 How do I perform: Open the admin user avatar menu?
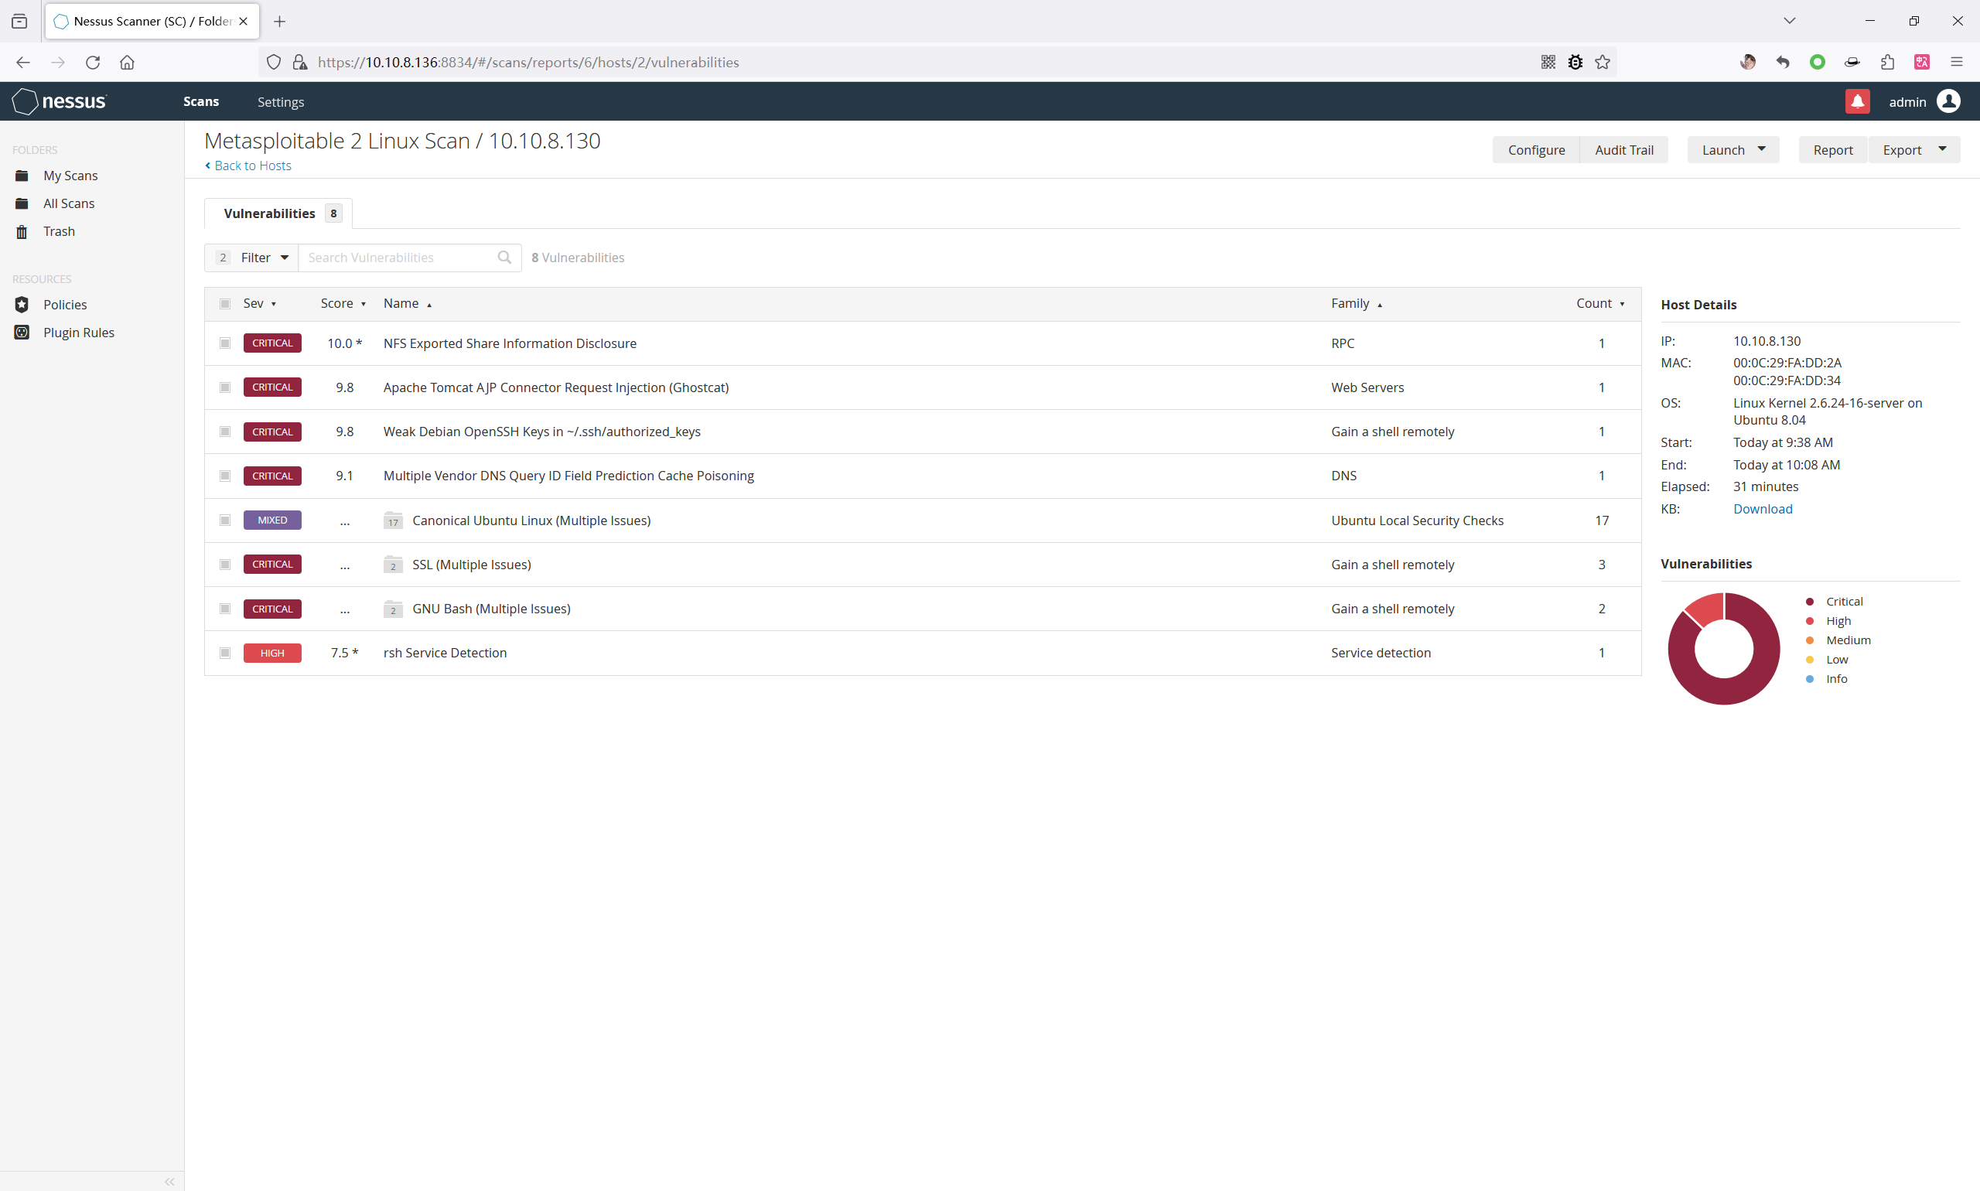coord(1949,101)
